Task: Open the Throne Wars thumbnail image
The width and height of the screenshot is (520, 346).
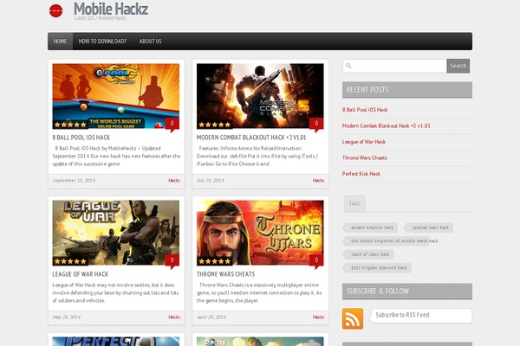Action: [260, 233]
